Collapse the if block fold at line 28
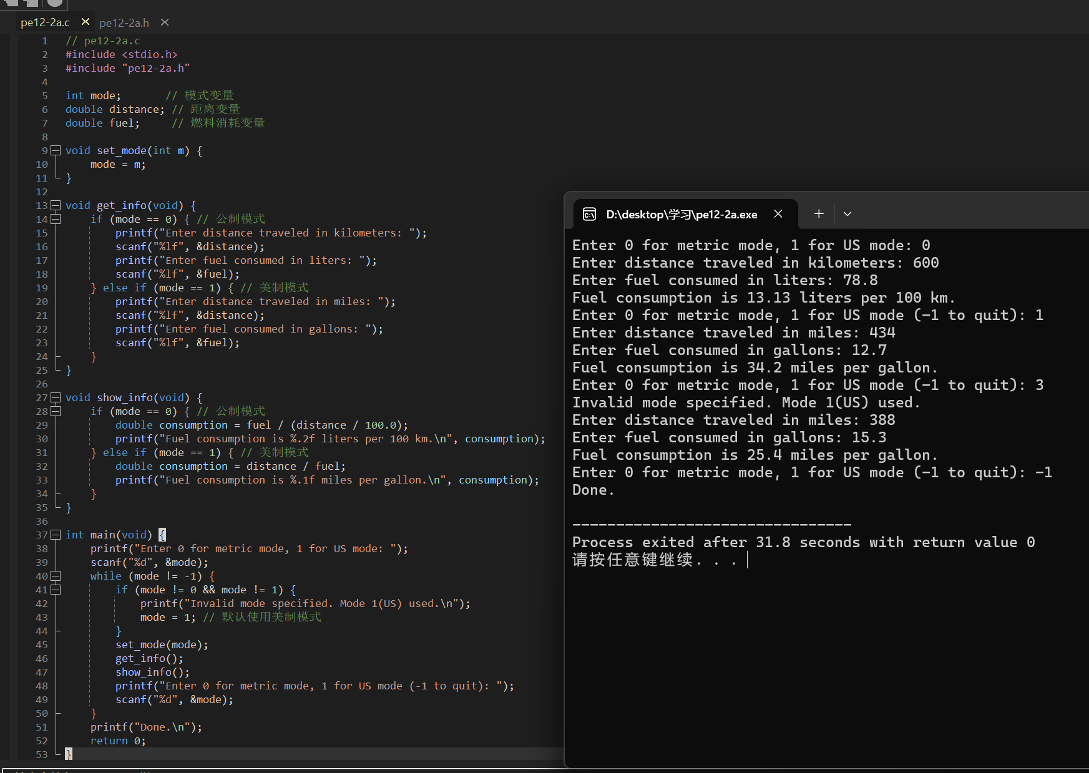The width and height of the screenshot is (1089, 773). coord(56,411)
